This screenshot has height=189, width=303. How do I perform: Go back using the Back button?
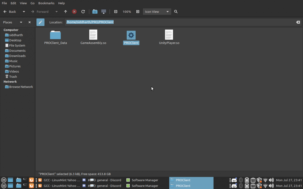10,11
